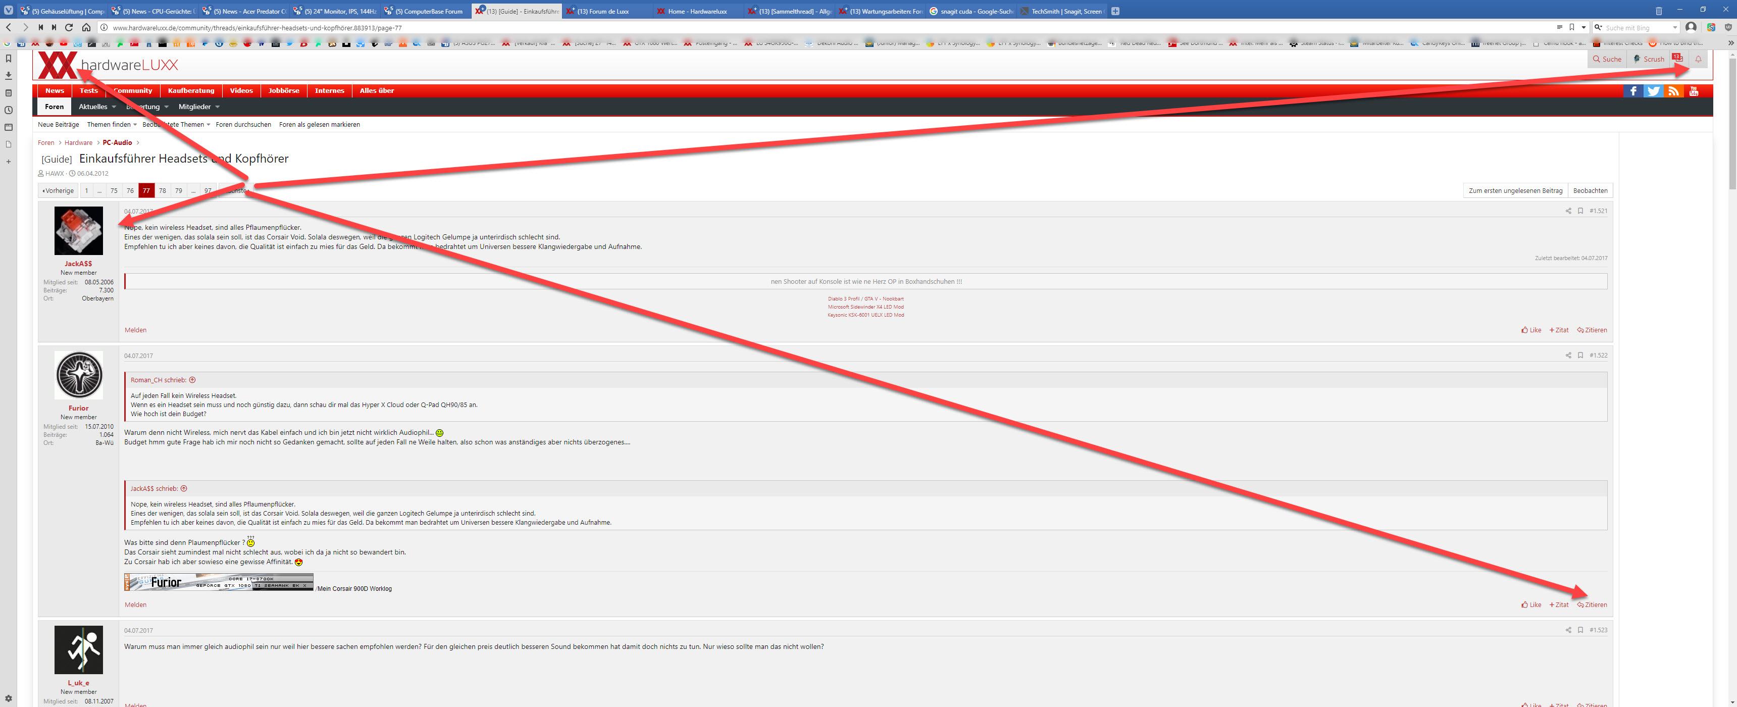Click PC-Audio in the breadcrumb
1737x707 pixels.
click(117, 143)
